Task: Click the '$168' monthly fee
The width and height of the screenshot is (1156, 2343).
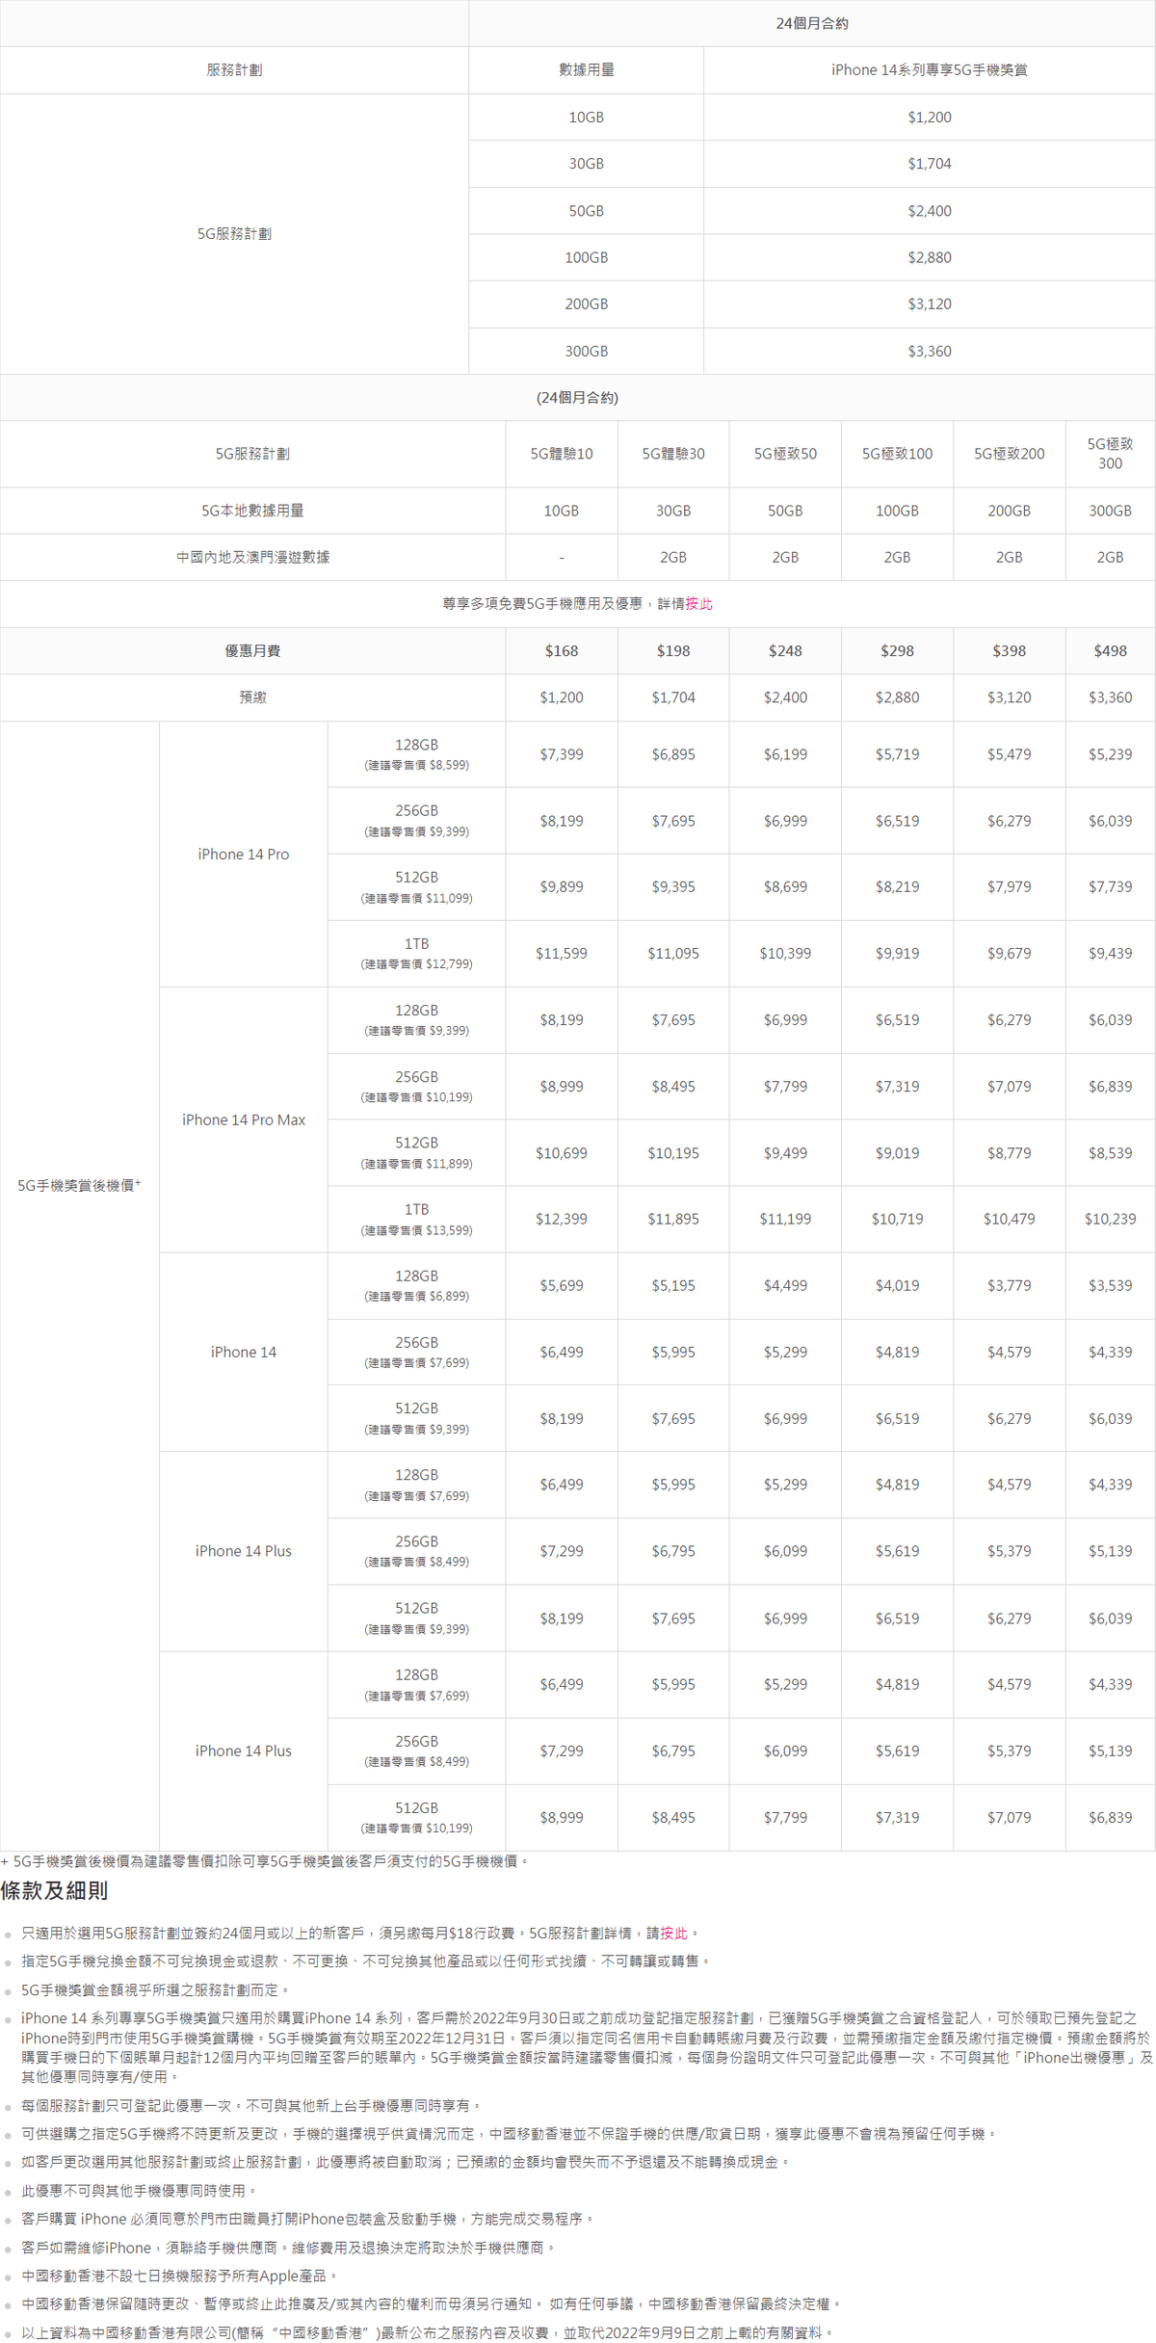Action: 562,651
